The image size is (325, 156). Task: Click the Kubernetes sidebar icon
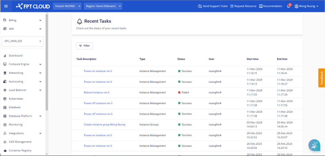pyautogui.click(x=5, y=99)
